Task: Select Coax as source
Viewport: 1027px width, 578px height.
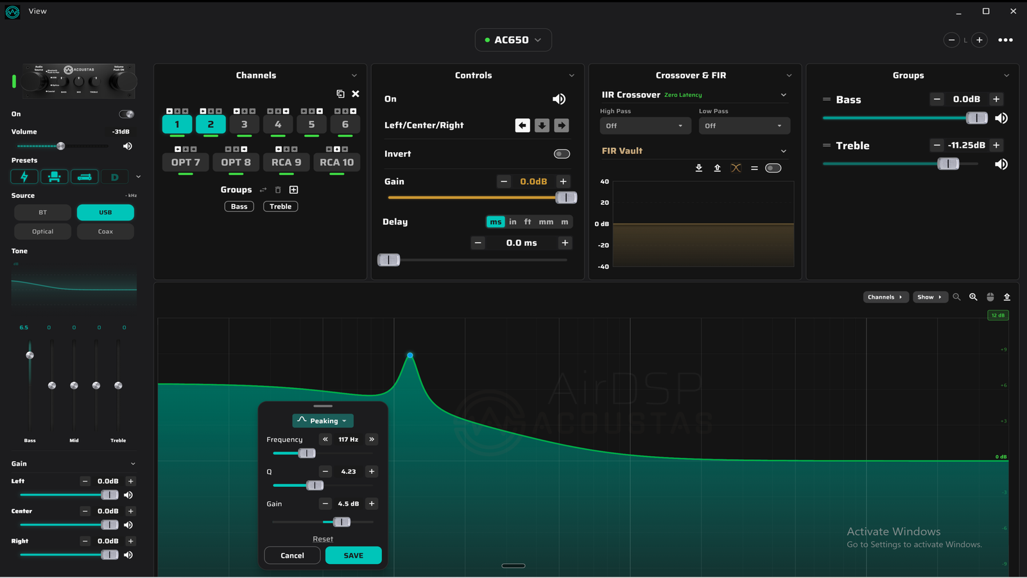Action: (105, 232)
